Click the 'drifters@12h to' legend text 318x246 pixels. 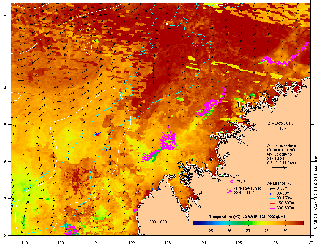coord(248,188)
